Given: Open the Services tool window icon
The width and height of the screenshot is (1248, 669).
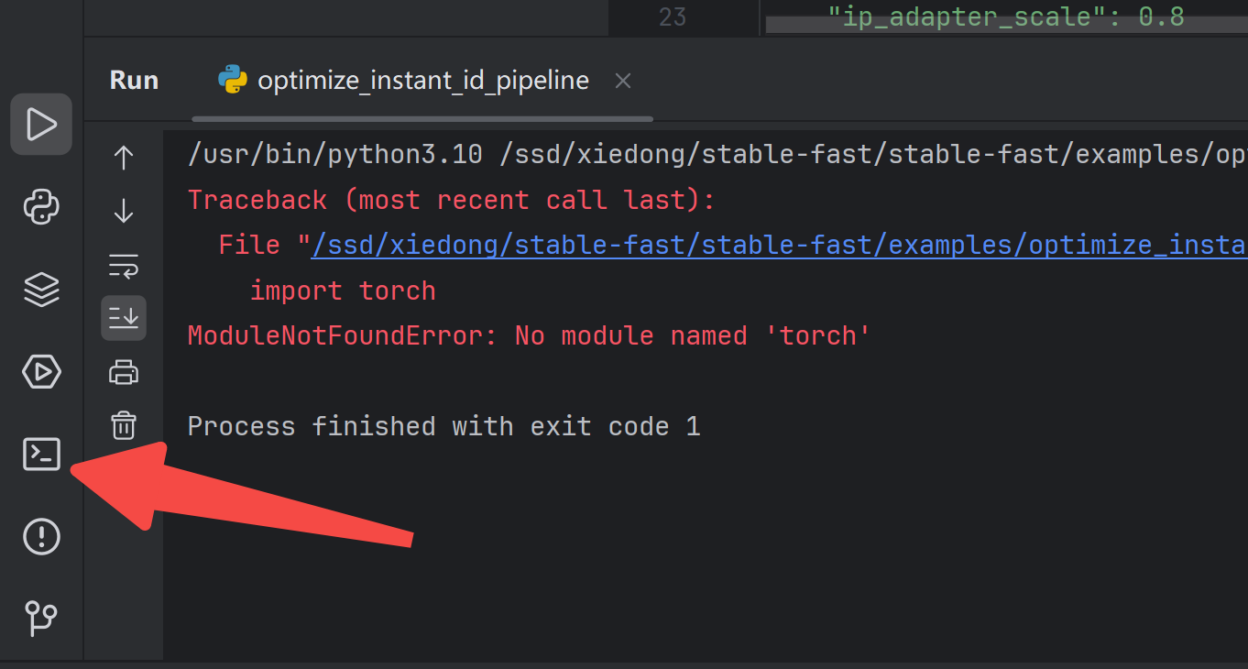Looking at the screenshot, I should (41, 372).
